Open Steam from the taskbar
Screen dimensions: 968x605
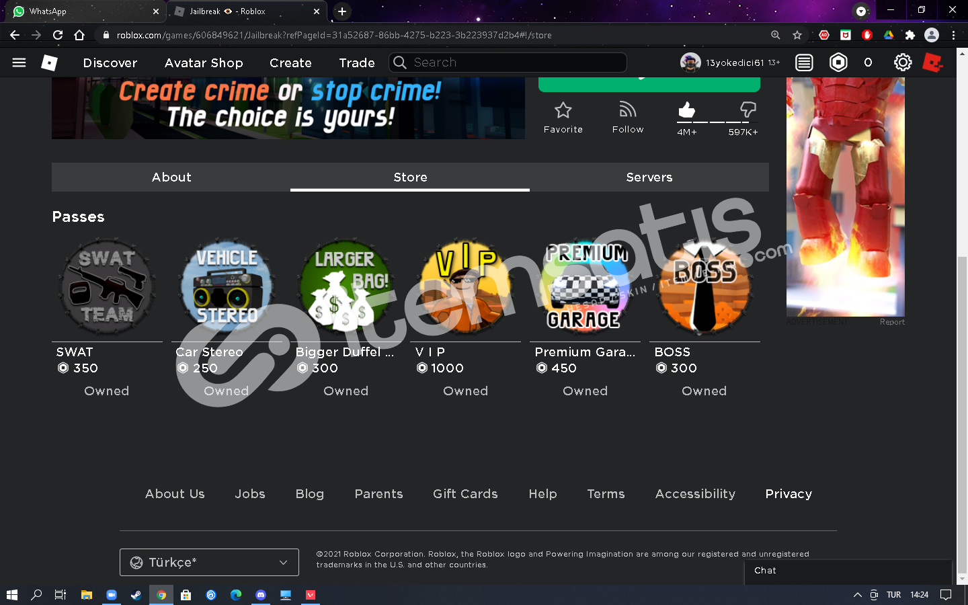[x=136, y=595]
